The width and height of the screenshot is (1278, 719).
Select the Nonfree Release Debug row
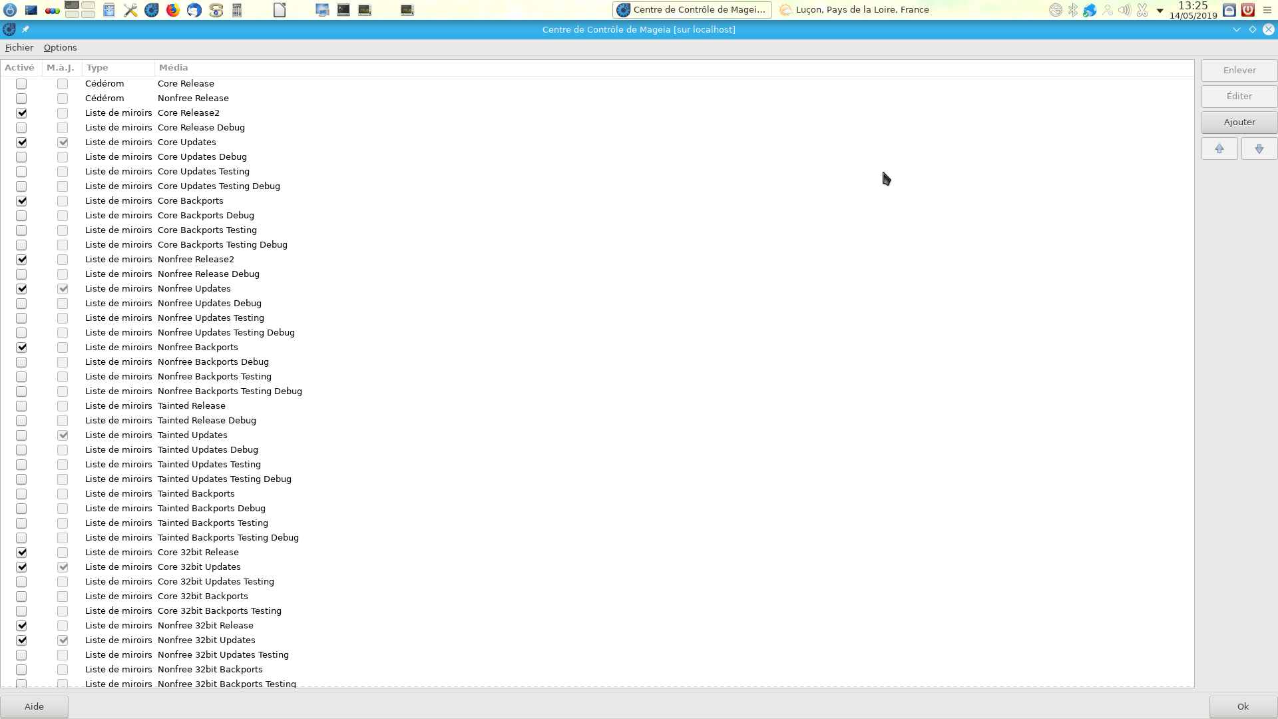point(597,274)
